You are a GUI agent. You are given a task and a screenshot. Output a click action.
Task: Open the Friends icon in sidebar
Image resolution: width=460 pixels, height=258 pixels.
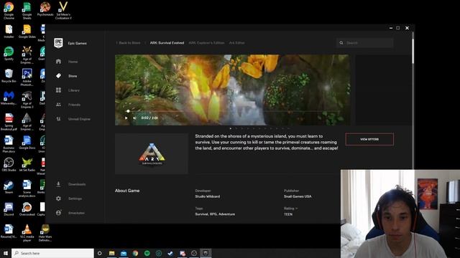pos(58,105)
